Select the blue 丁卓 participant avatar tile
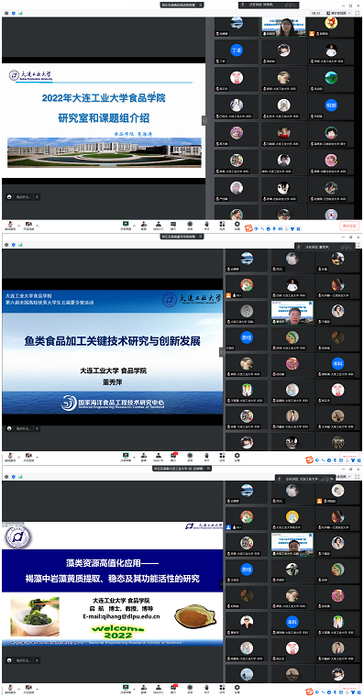This screenshot has width=364, height=697. click(237, 52)
